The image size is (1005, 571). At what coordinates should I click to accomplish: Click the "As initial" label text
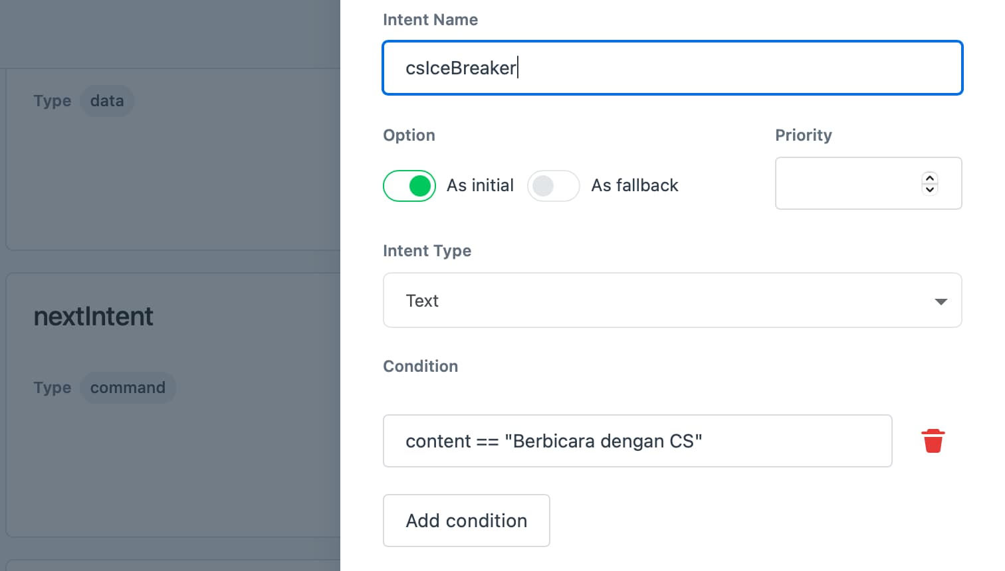click(x=480, y=185)
